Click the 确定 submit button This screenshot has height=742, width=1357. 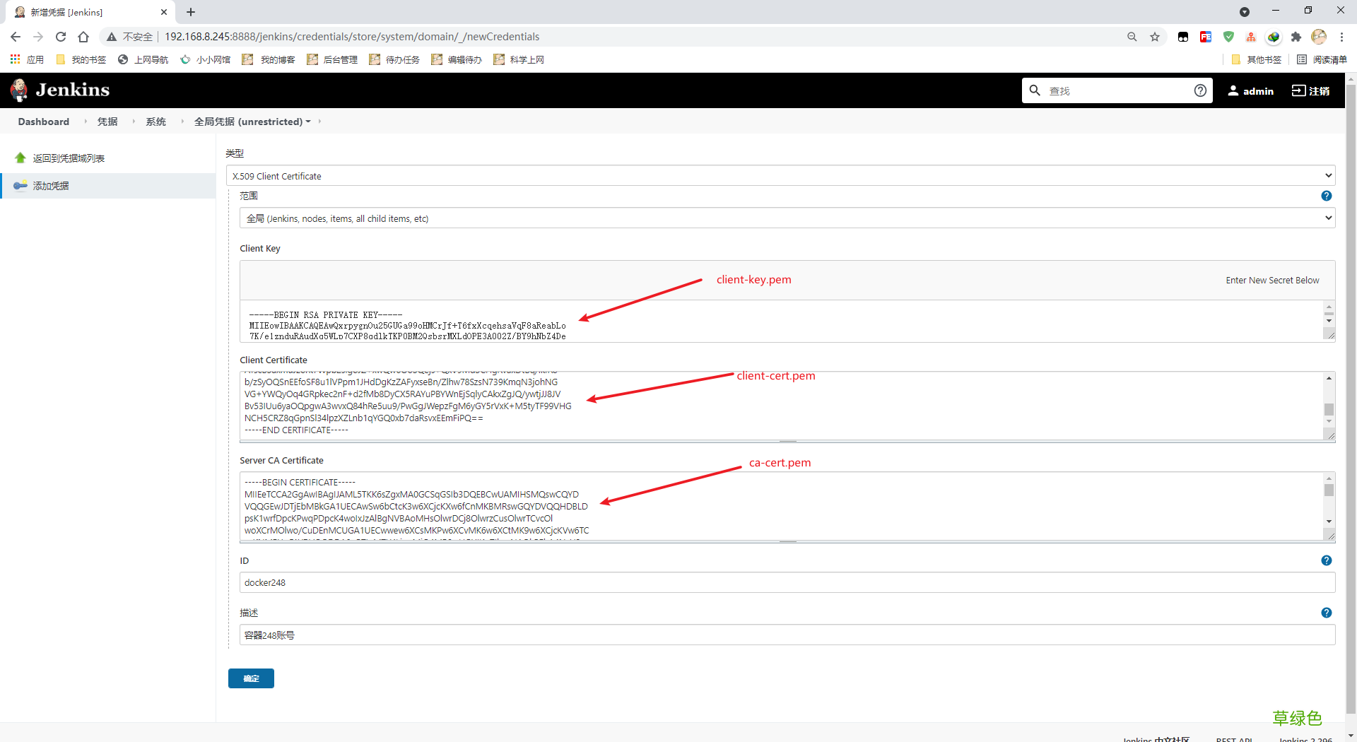click(251, 678)
